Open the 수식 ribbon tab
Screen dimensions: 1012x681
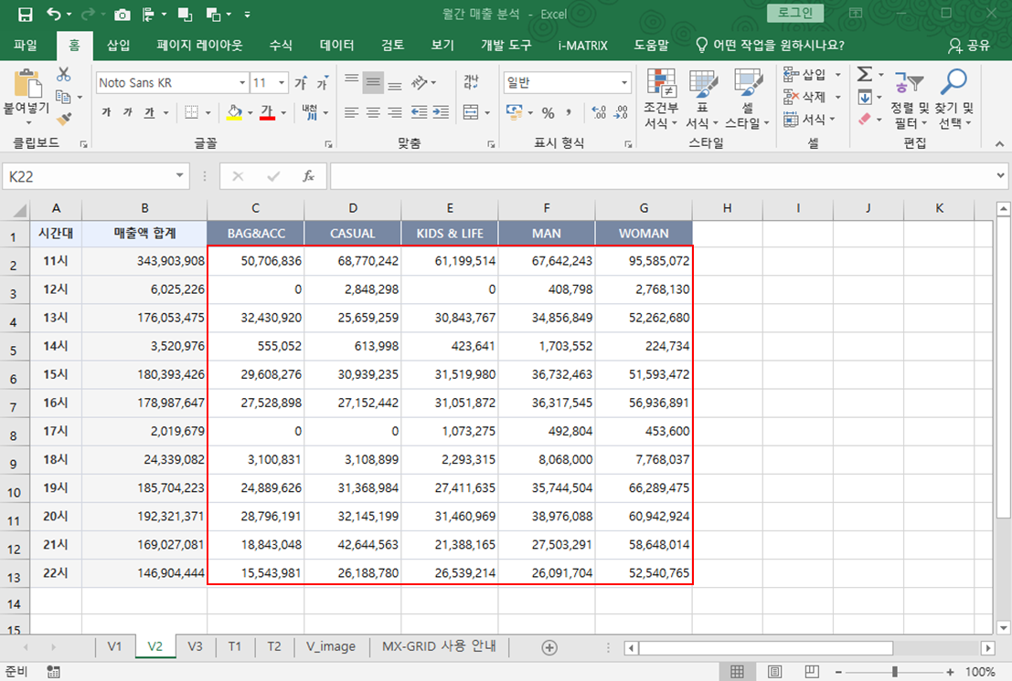click(x=281, y=45)
